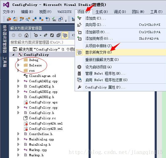Click the search Solution Explorer input box
Image resolution: width=166 pixels, height=158 pixels.
42,42
